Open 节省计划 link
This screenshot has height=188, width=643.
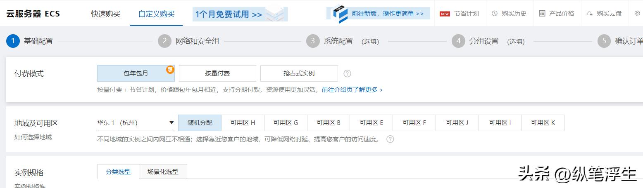(x=466, y=14)
